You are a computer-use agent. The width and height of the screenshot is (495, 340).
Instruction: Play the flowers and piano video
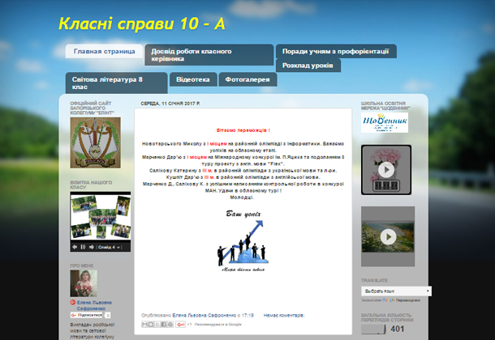pos(386,170)
